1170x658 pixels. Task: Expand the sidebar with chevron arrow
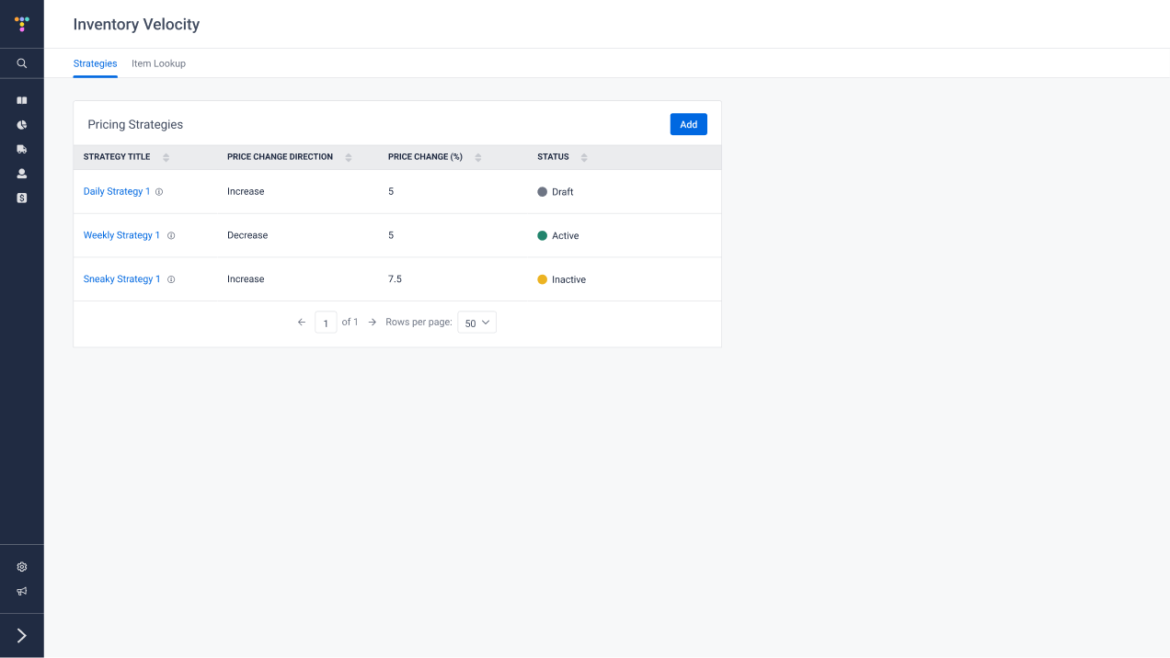[22, 635]
